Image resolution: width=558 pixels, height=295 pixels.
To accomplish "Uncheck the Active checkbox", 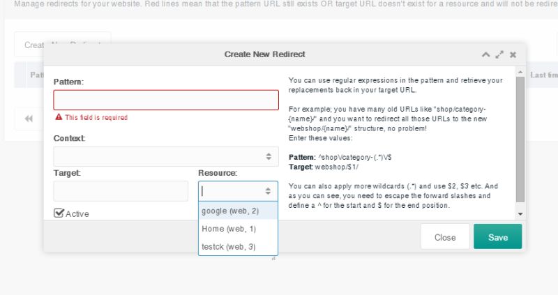I will [59, 213].
